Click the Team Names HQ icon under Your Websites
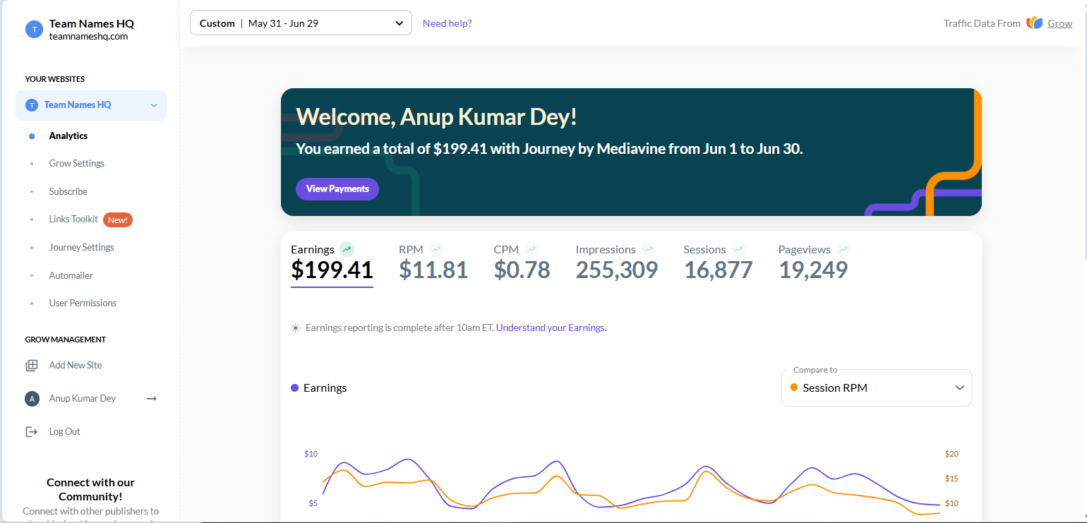1087x523 pixels. point(32,105)
